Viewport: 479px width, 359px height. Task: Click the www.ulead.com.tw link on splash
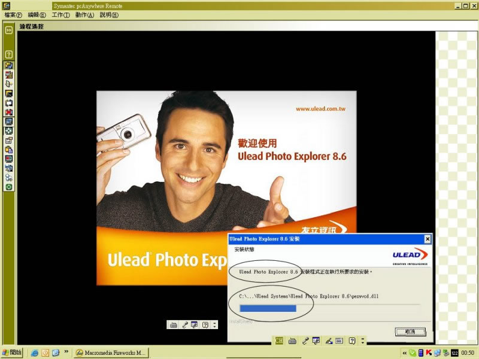coord(320,109)
